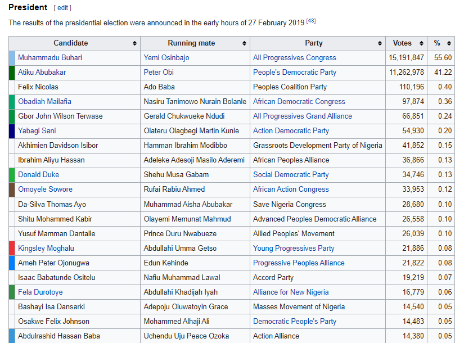Open Obadiah Mailafia's article
This screenshot has height=343, width=455.
(44, 101)
